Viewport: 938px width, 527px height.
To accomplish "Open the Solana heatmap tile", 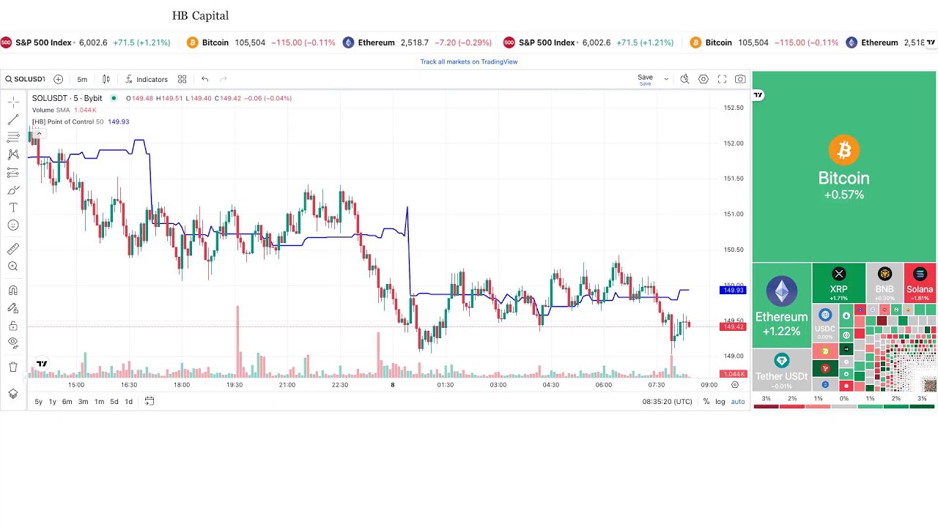I will (x=920, y=283).
